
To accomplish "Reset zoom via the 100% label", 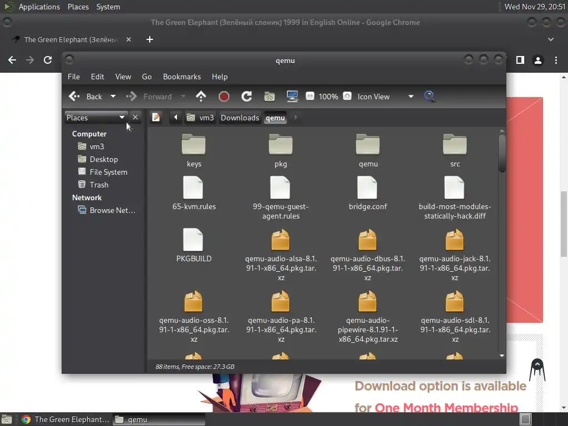I will tap(328, 97).
